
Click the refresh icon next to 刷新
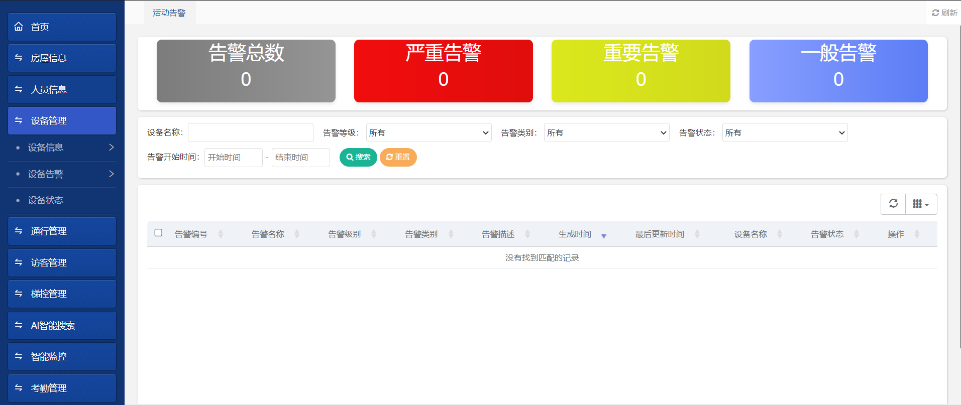[x=935, y=13]
